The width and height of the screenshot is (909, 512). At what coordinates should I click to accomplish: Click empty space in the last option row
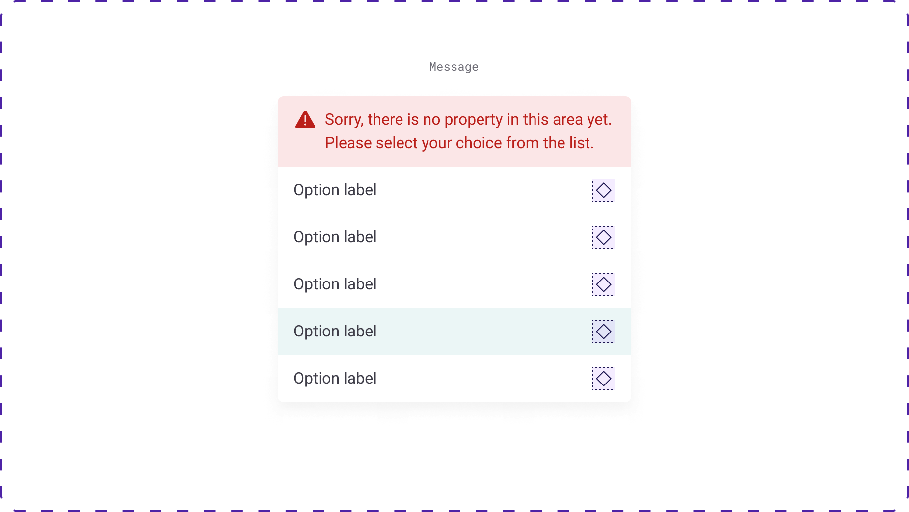tap(483, 379)
